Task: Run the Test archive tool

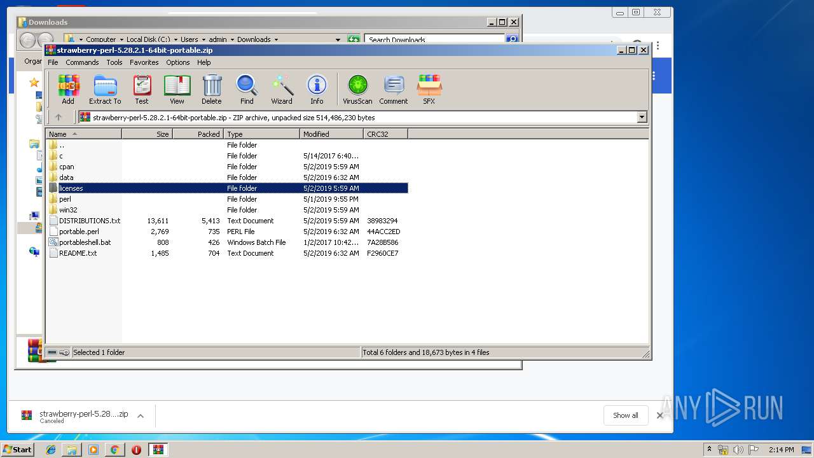Action: coord(142,89)
